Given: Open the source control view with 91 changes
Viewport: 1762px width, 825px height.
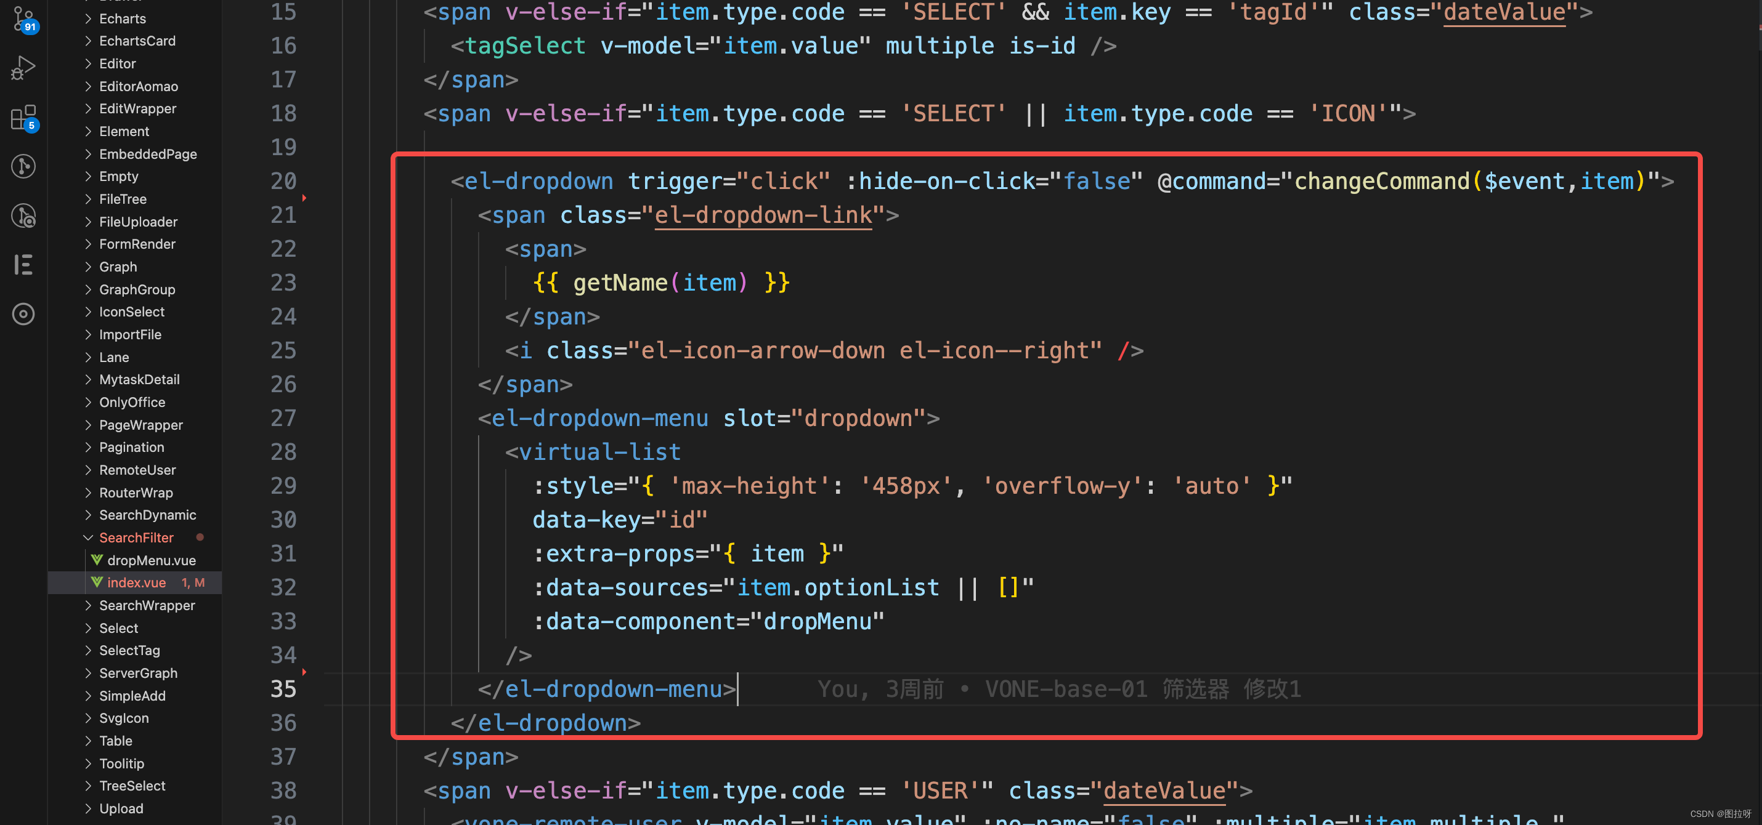Looking at the screenshot, I should (x=23, y=20).
